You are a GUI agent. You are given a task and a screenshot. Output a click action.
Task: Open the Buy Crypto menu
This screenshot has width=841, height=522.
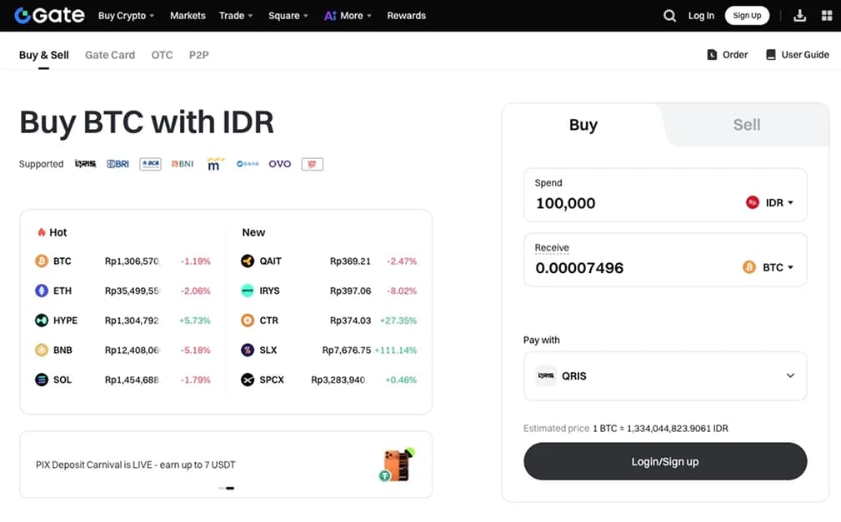pos(126,16)
